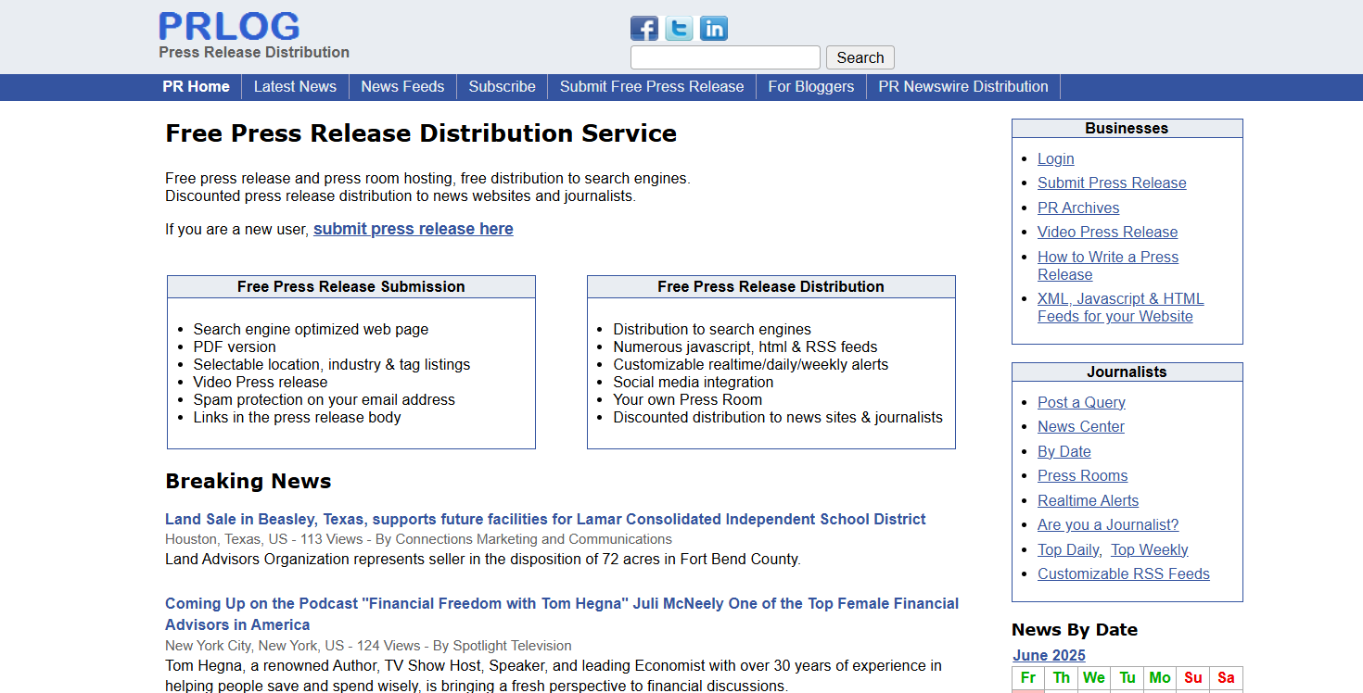Open the PR Home menu item
Viewport: 1363px width, 693px height.
pyautogui.click(x=196, y=86)
